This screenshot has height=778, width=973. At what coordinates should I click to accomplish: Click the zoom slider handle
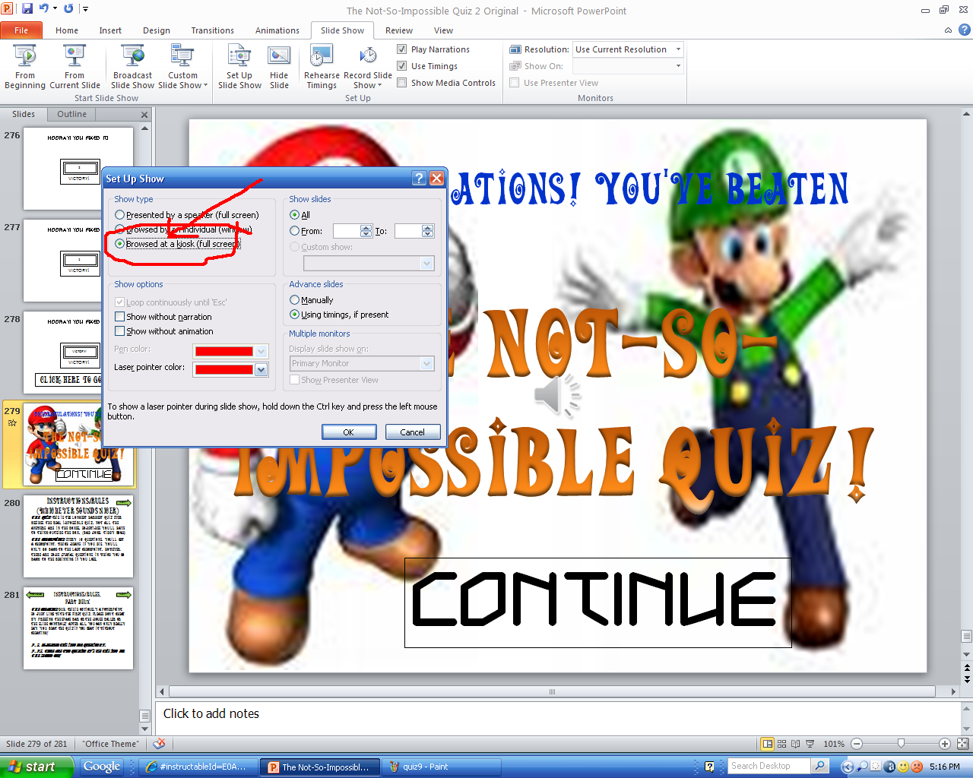(x=901, y=744)
